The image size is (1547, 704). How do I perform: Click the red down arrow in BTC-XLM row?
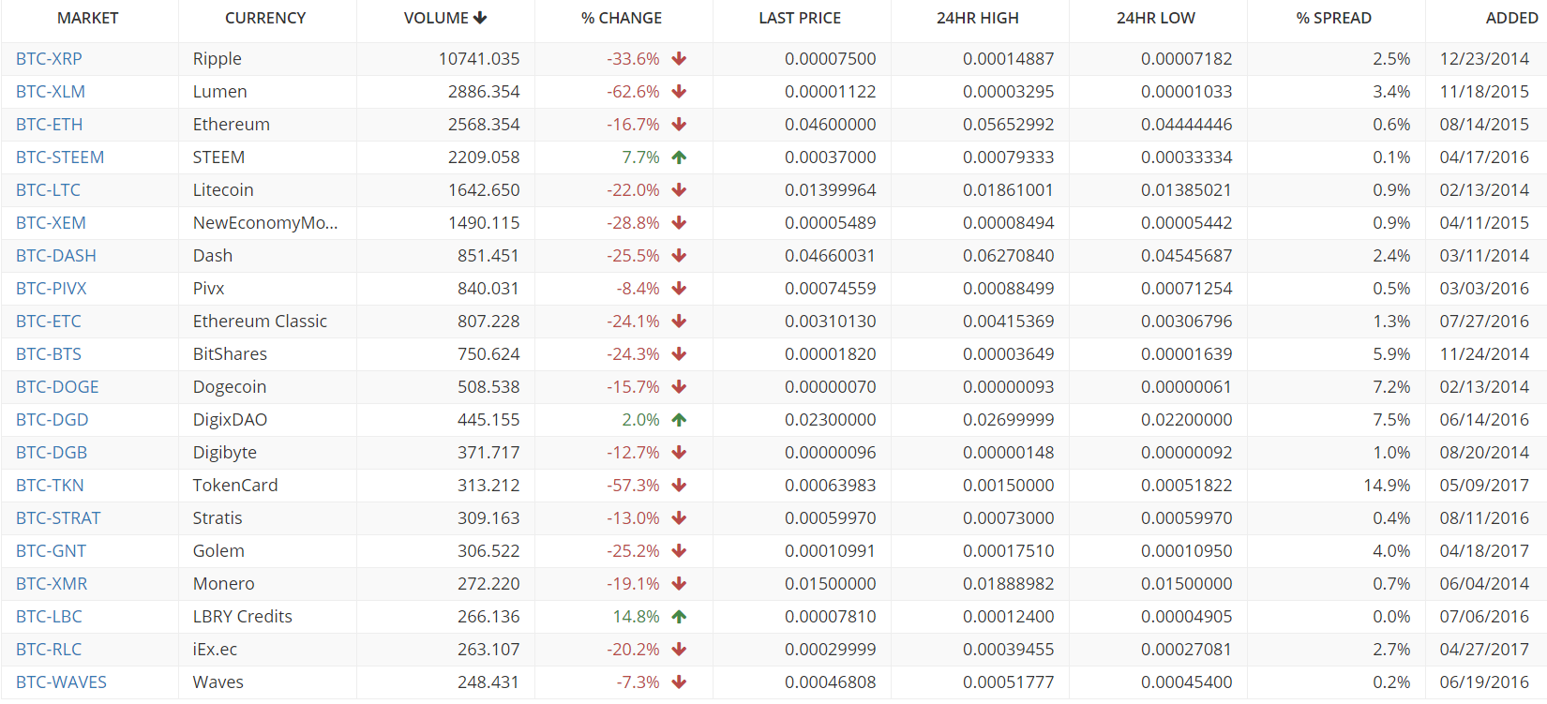679,92
